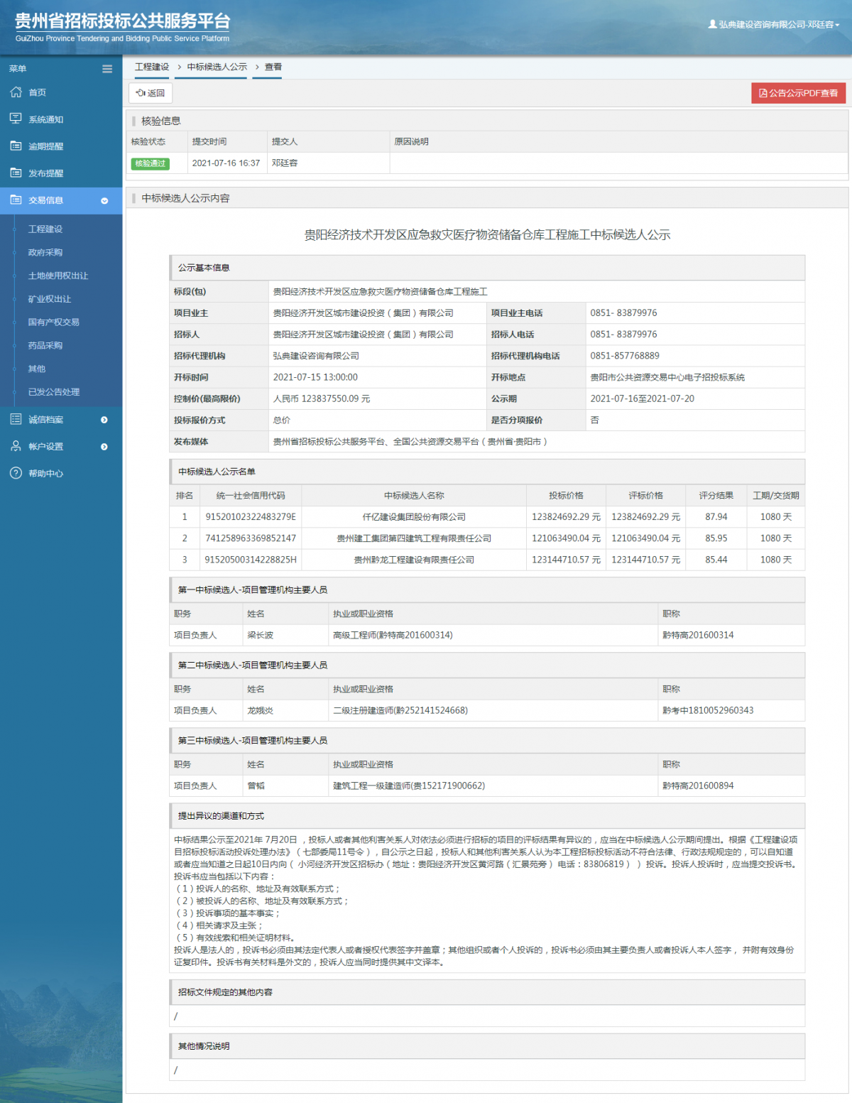
Task: Click the score 87.94 cell
Action: point(716,517)
